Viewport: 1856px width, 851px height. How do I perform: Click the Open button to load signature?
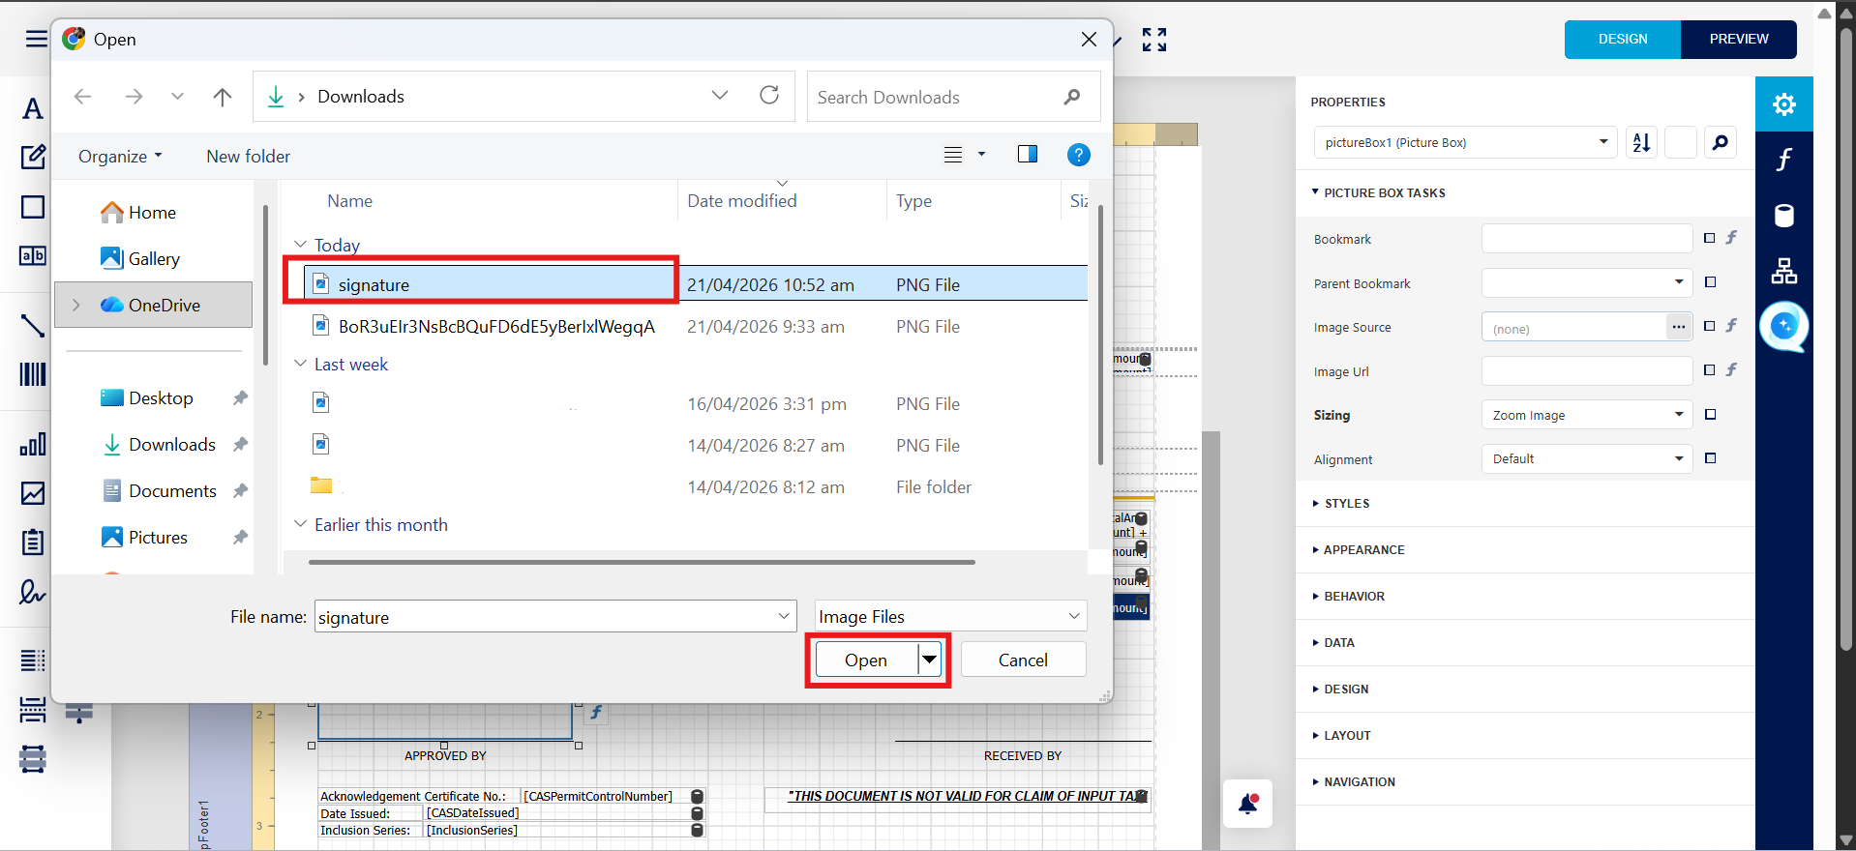tap(865, 660)
